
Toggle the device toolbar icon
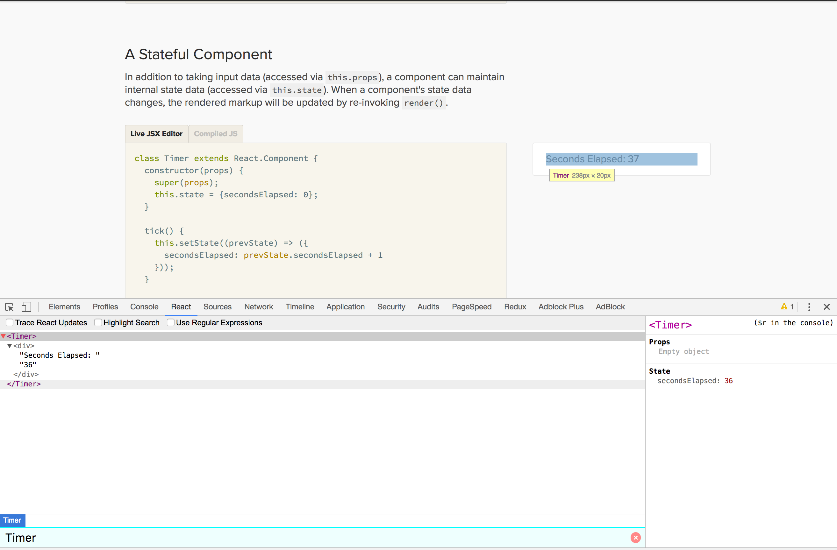click(x=26, y=307)
